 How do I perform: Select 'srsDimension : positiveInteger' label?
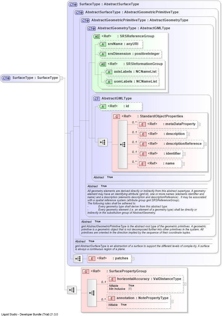point(134,54)
